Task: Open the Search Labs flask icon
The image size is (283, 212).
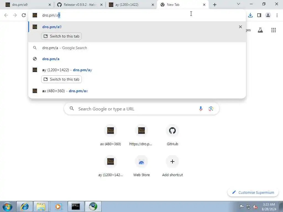Action: pyautogui.click(x=260, y=30)
